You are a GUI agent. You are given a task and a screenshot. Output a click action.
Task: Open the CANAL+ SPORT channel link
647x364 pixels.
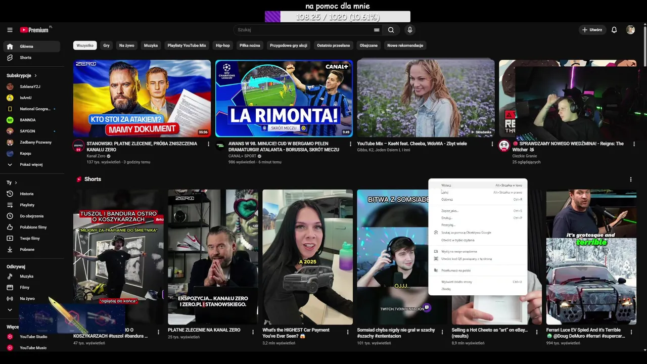(x=243, y=156)
